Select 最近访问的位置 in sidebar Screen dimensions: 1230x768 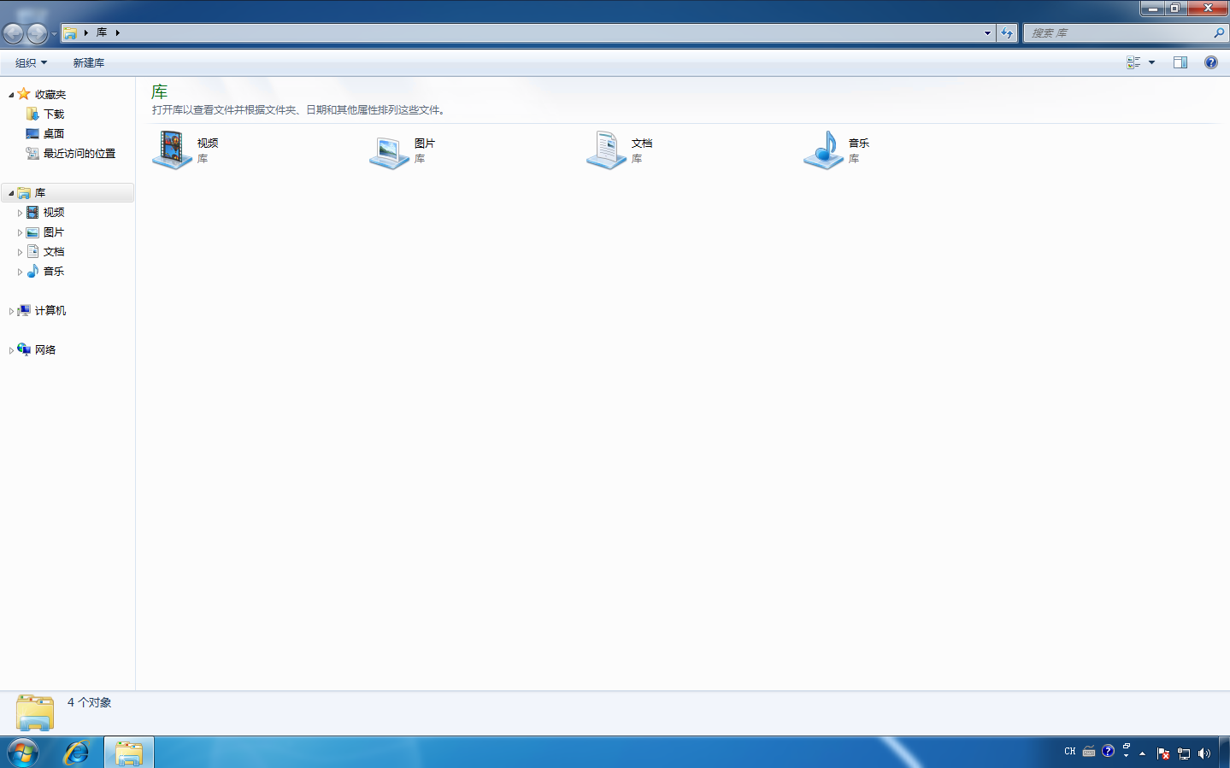pos(79,154)
